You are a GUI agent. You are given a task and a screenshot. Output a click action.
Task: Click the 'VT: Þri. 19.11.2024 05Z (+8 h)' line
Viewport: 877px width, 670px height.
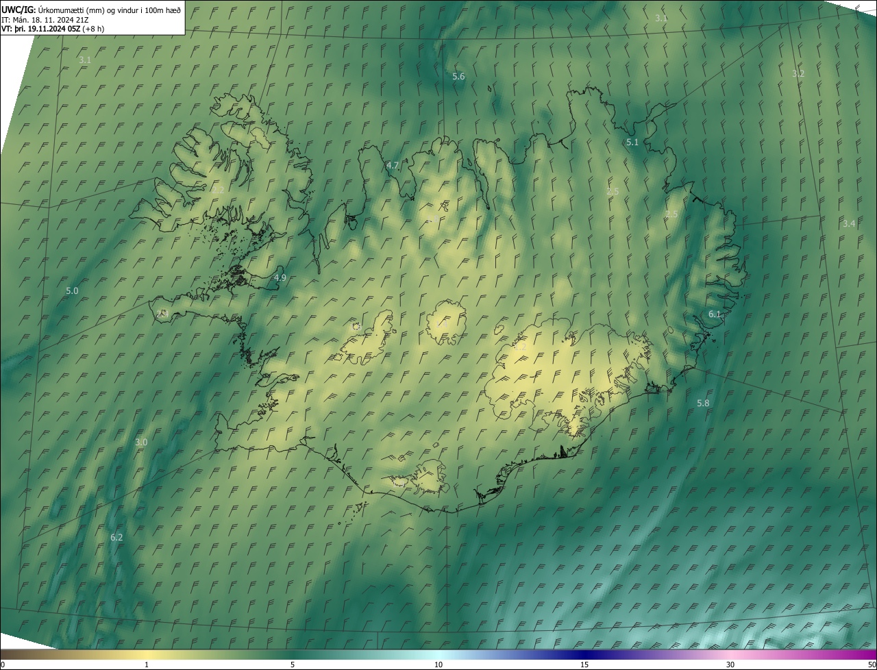coord(53,29)
